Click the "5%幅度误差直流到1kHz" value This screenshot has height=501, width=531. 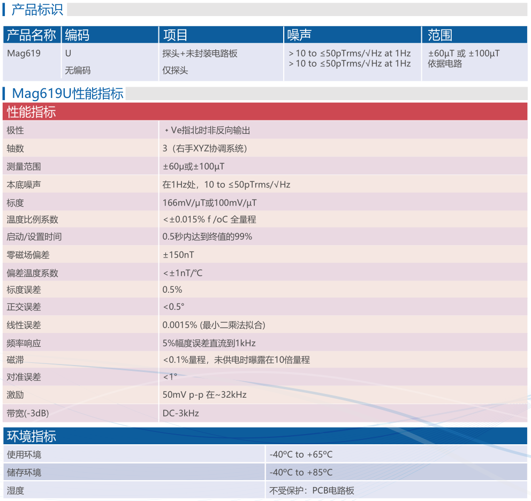(x=209, y=344)
